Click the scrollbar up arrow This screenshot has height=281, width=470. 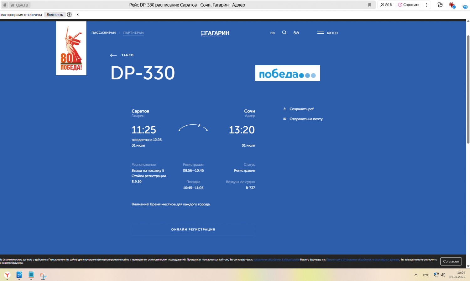coord(468,21)
